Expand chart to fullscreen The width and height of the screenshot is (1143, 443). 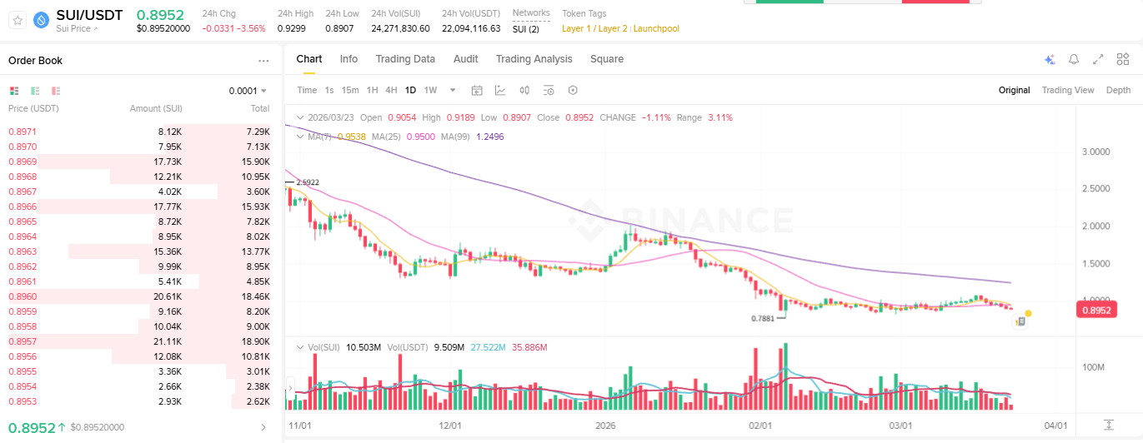pos(1098,60)
